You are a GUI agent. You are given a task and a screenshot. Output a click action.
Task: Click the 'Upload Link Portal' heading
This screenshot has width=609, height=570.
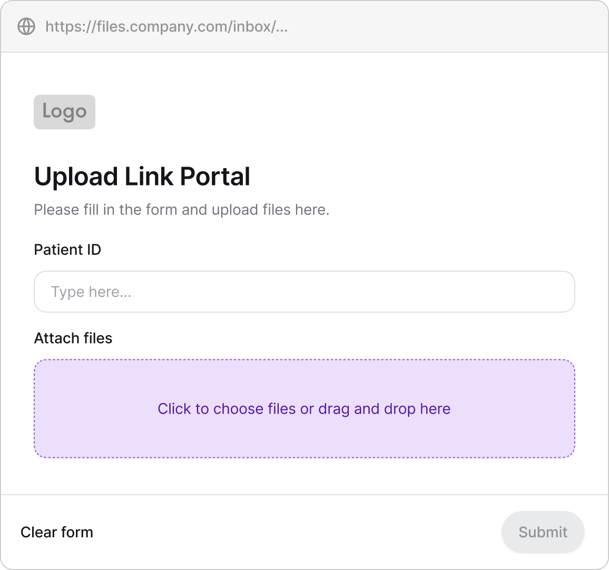coord(142,176)
